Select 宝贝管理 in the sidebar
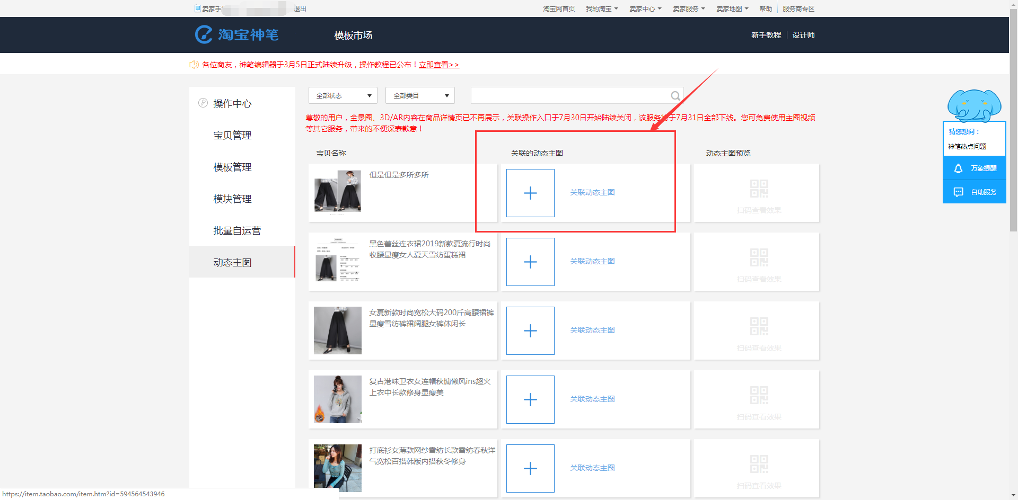 tap(232, 136)
